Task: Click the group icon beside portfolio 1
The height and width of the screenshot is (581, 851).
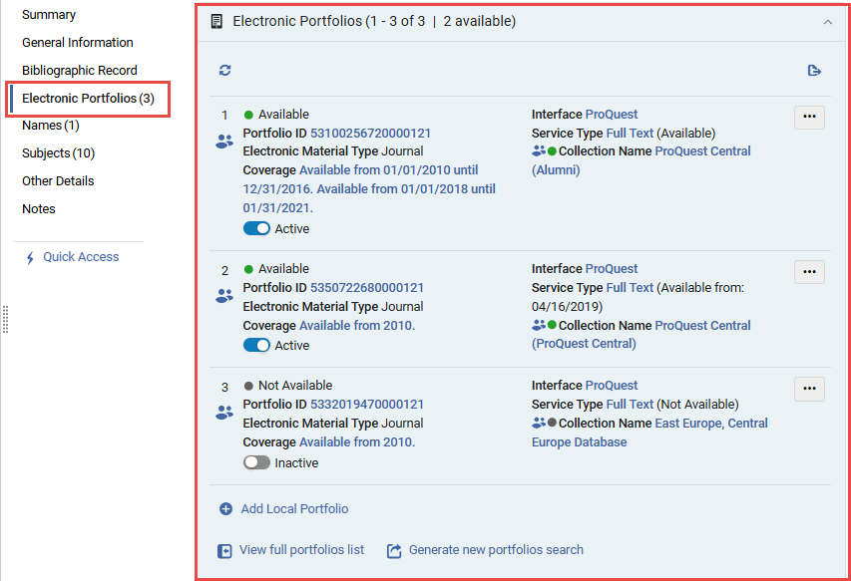Action: click(224, 142)
